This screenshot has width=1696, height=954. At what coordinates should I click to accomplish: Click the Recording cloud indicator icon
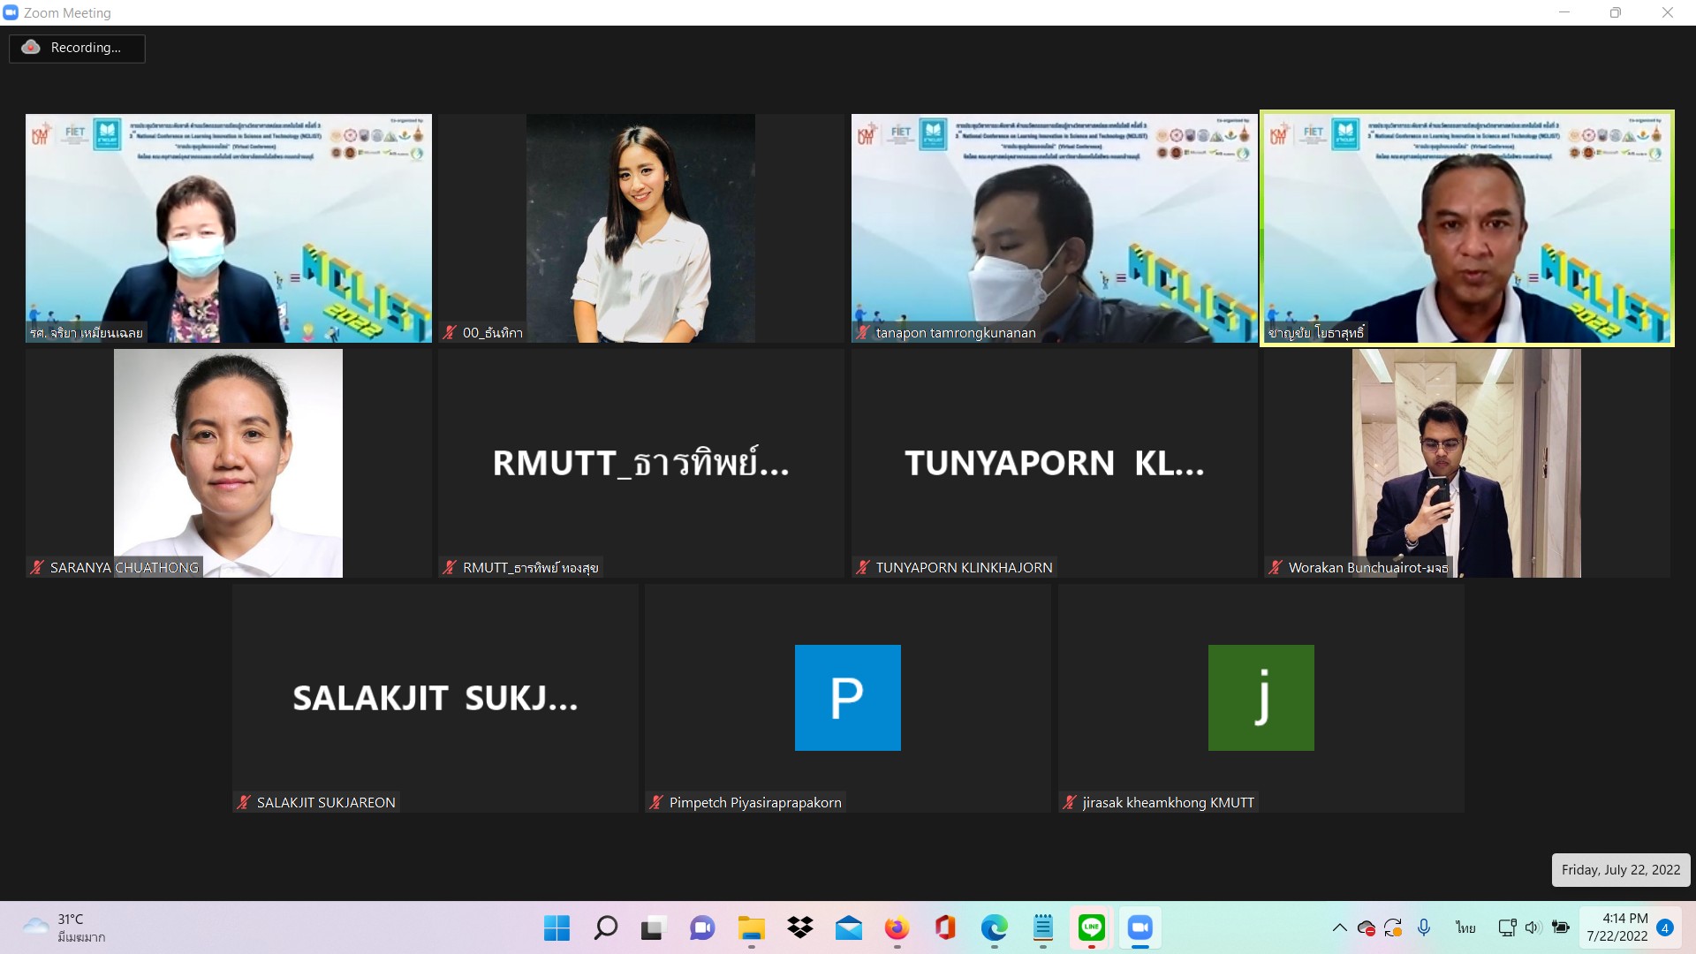(31, 48)
